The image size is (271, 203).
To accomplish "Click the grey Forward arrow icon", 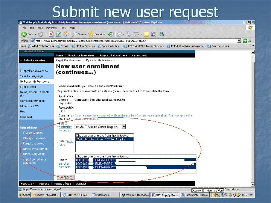I will pos(41,34).
